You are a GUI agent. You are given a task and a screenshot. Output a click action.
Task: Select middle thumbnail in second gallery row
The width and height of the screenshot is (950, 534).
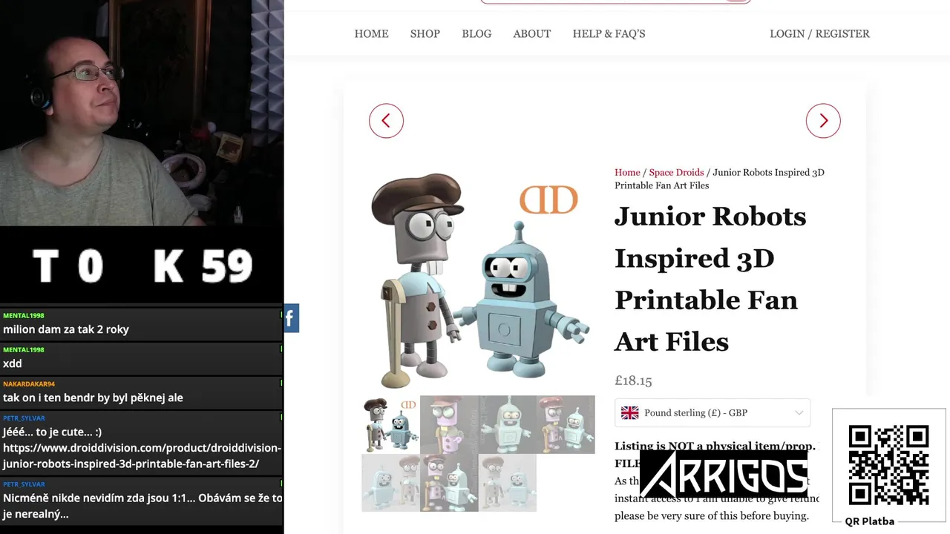coord(449,483)
